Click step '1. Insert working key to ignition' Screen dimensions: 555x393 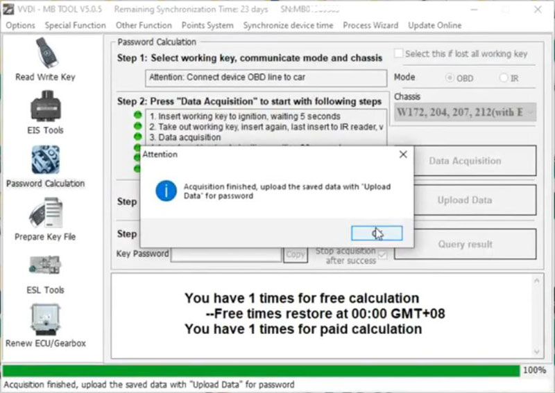click(x=245, y=116)
